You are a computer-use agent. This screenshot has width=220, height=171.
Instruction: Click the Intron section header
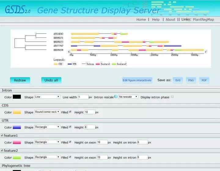(x=110, y=90)
